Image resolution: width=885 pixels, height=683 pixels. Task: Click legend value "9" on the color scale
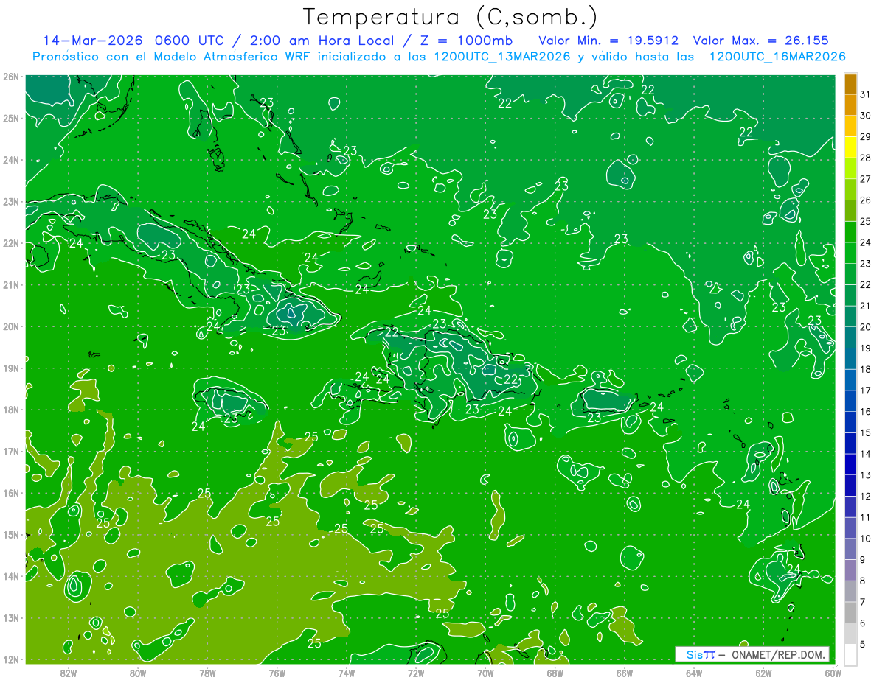coord(862,560)
